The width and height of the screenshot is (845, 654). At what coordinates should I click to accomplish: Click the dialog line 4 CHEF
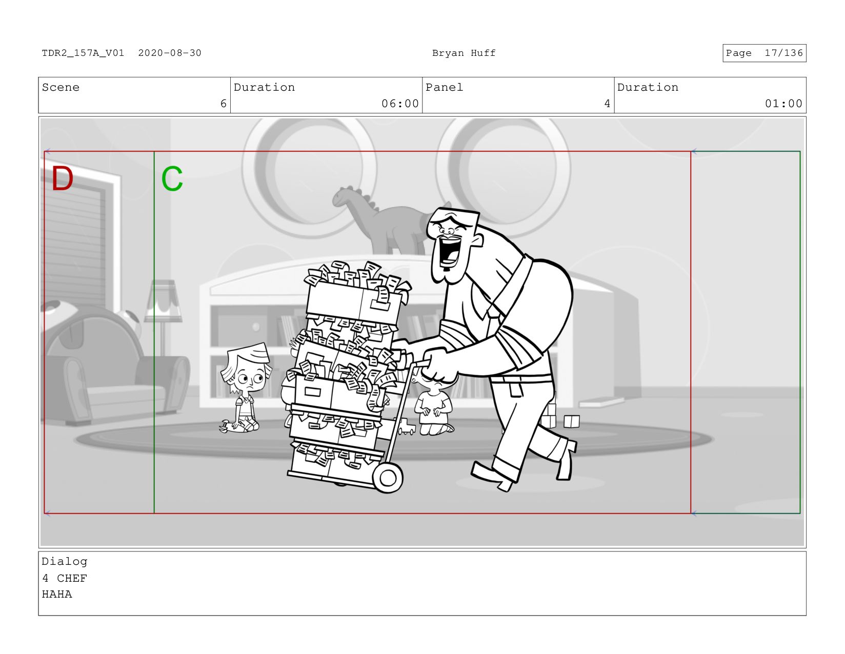(x=65, y=578)
